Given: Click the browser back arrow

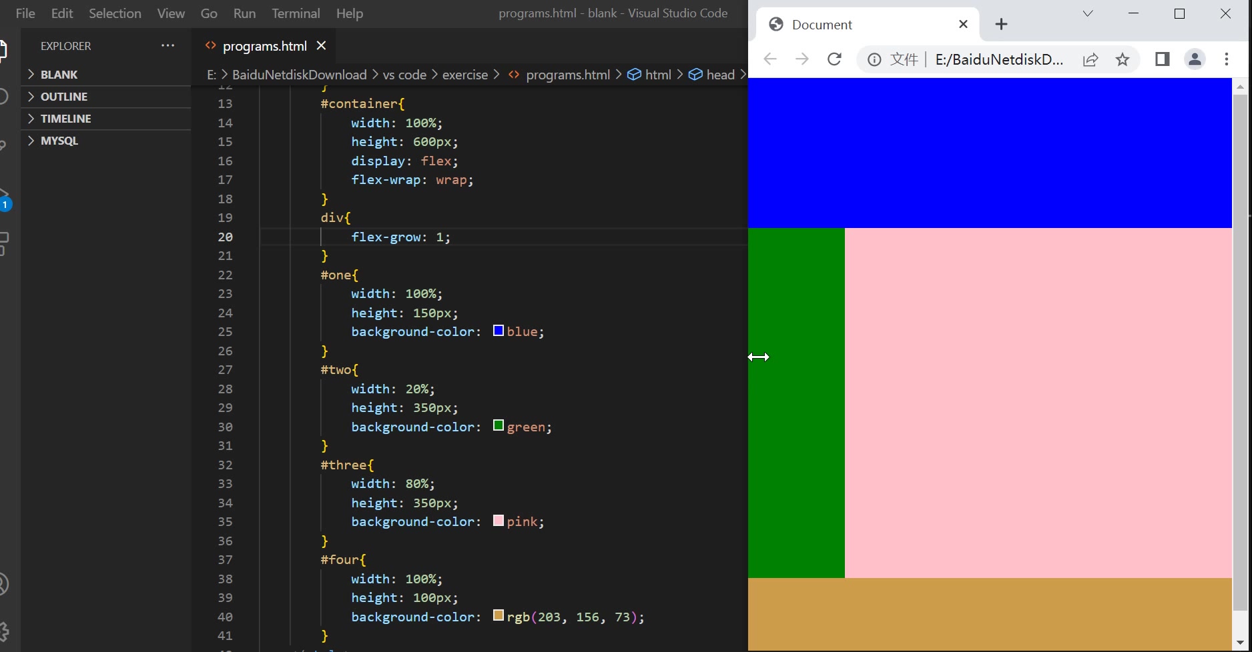Looking at the screenshot, I should pos(770,59).
